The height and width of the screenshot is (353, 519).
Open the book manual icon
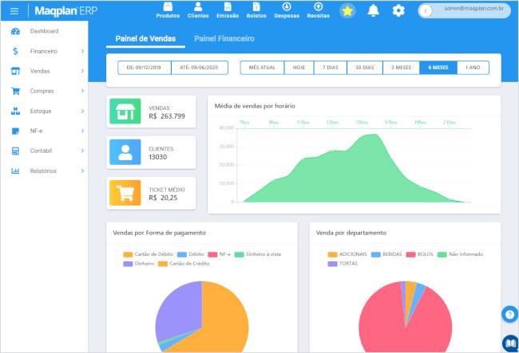click(510, 343)
